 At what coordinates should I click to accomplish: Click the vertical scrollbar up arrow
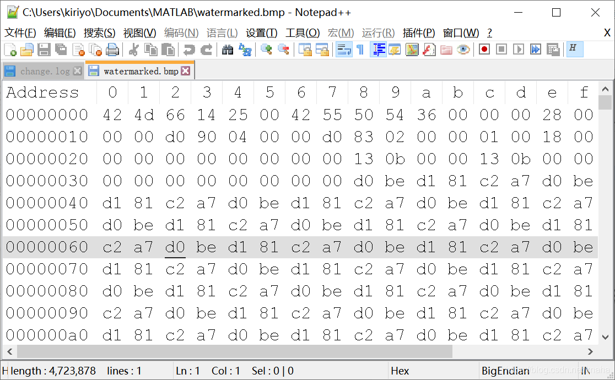pyautogui.click(x=605, y=89)
